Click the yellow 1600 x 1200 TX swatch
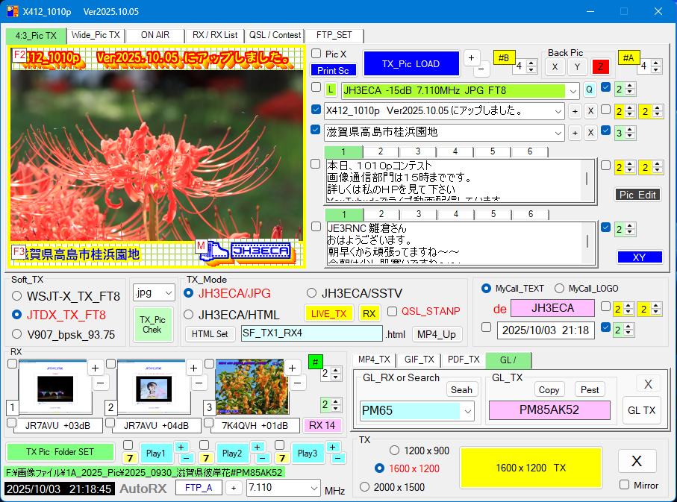The height and width of the screenshot is (502, 677). point(531,468)
